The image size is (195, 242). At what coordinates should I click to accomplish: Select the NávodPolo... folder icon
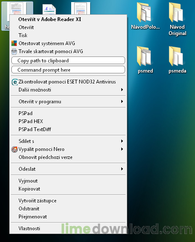pyautogui.click(x=144, y=13)
